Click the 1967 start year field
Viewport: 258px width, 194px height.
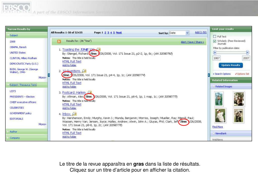pos(216,58)
